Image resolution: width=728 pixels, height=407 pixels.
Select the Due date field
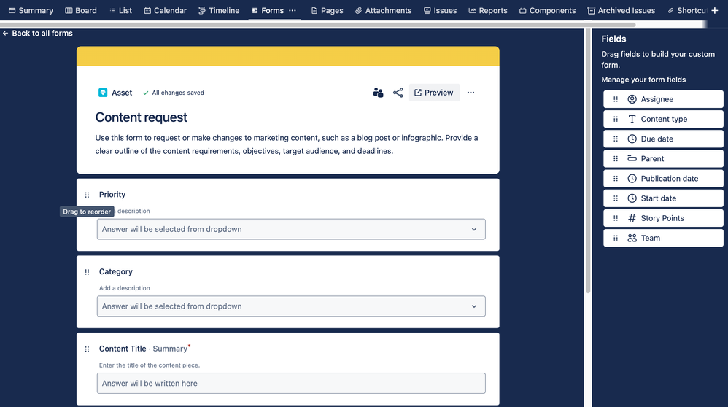[x=663, y=139]
